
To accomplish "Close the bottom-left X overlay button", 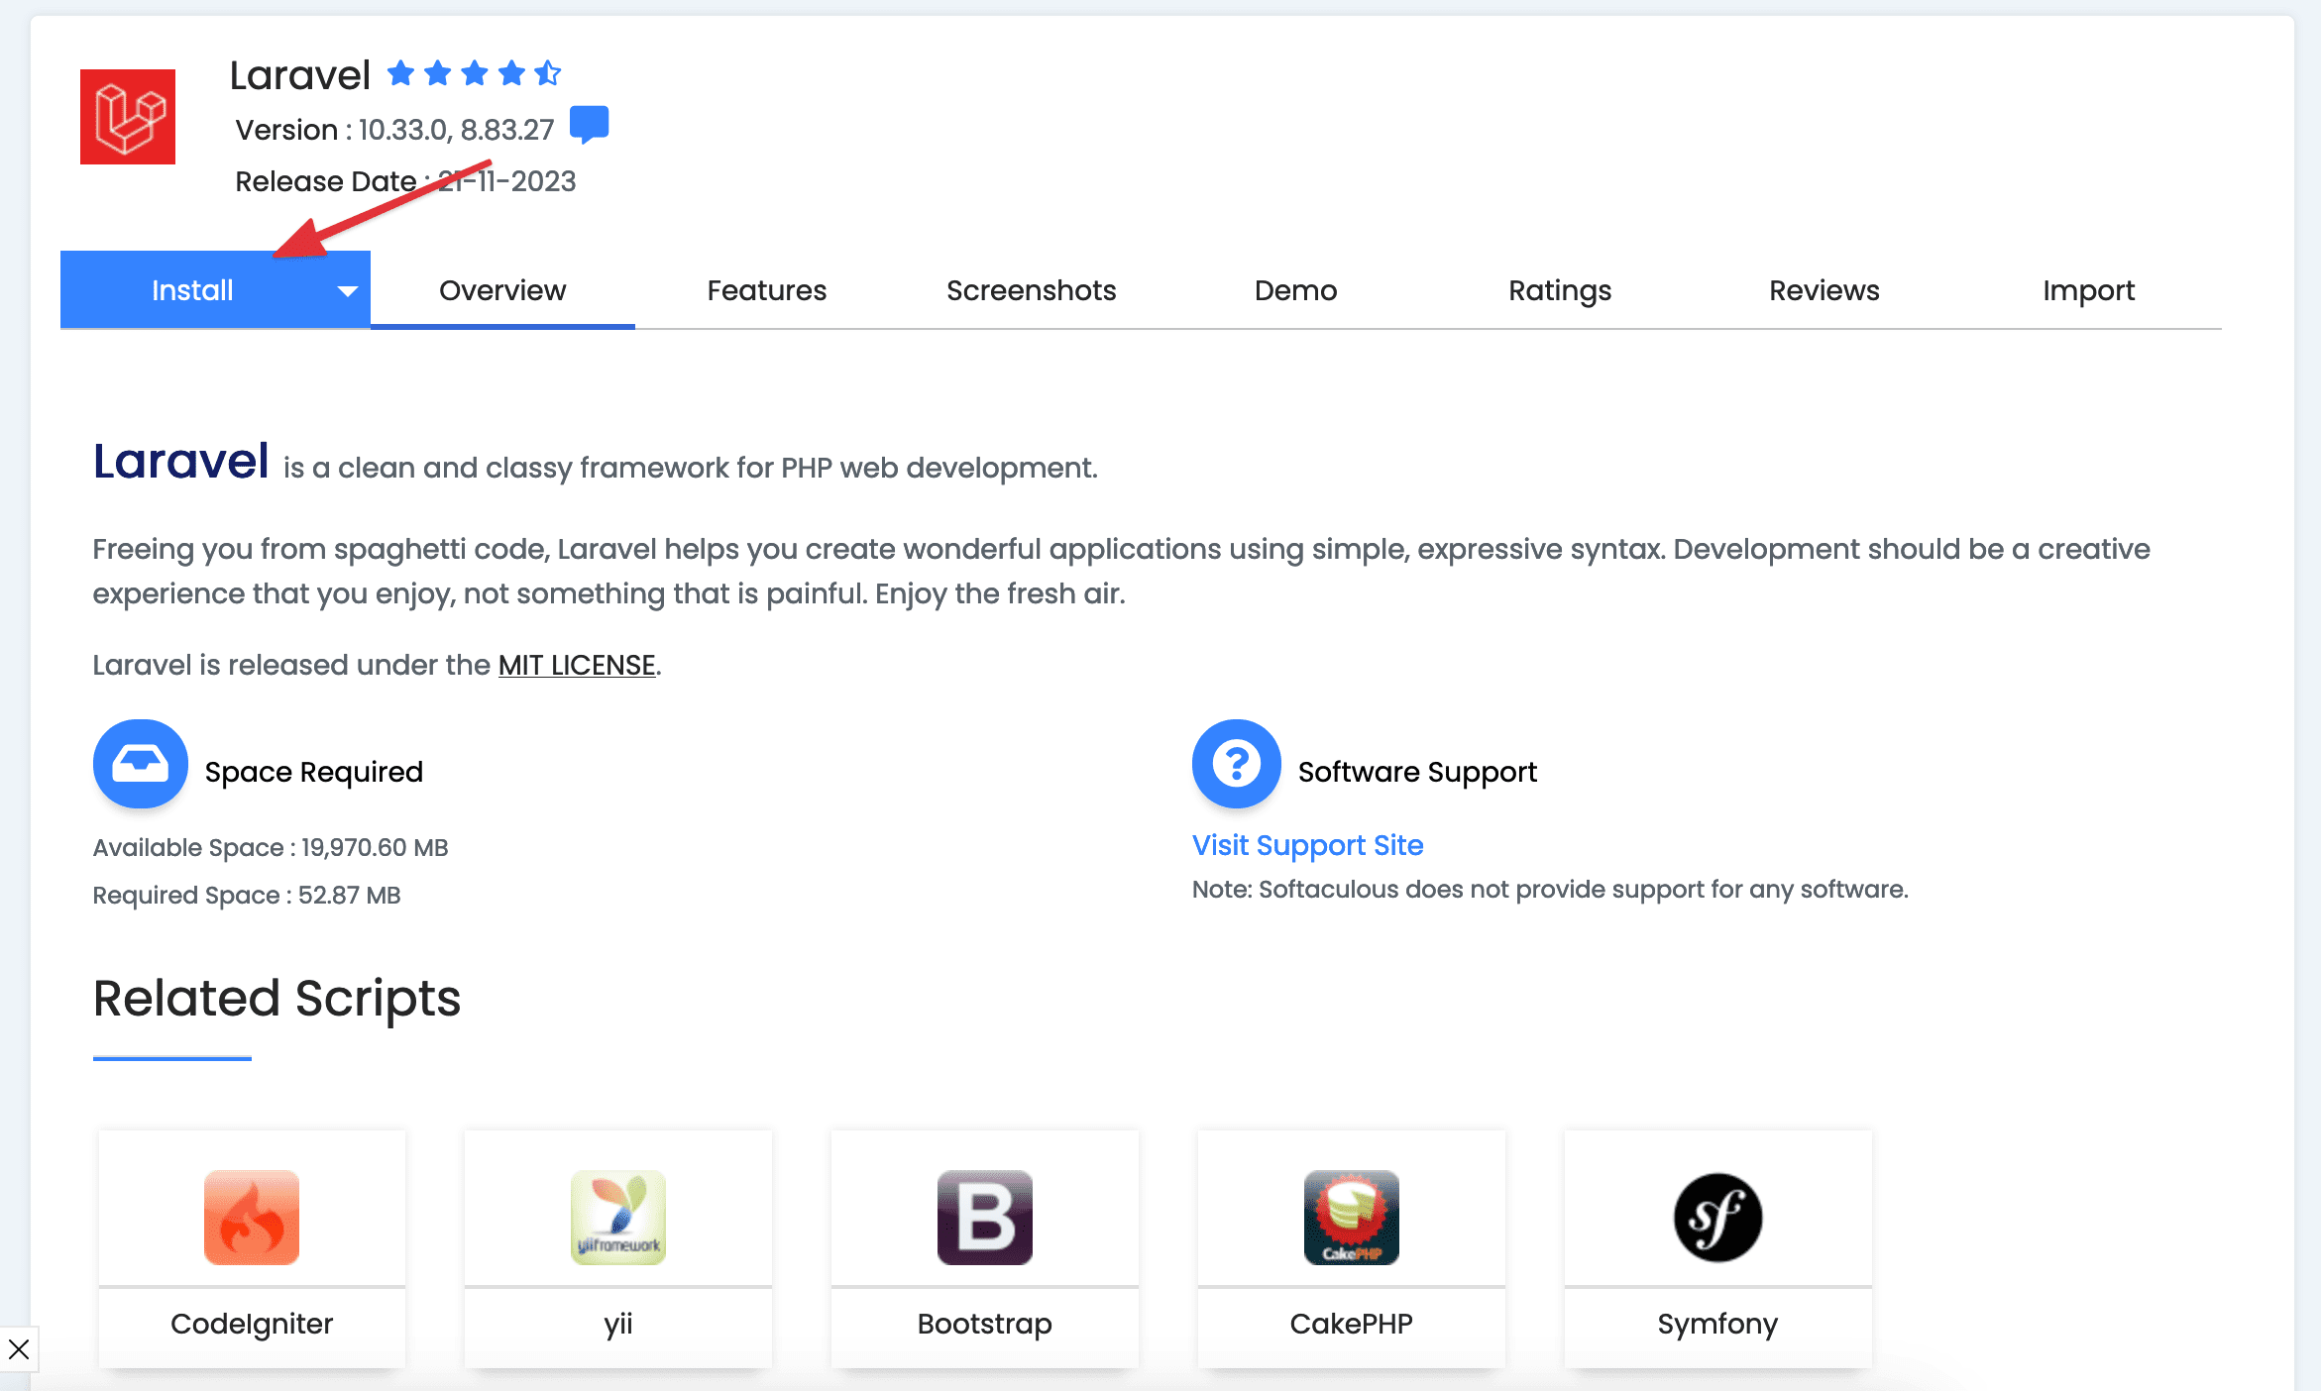I will [19, 1349].
